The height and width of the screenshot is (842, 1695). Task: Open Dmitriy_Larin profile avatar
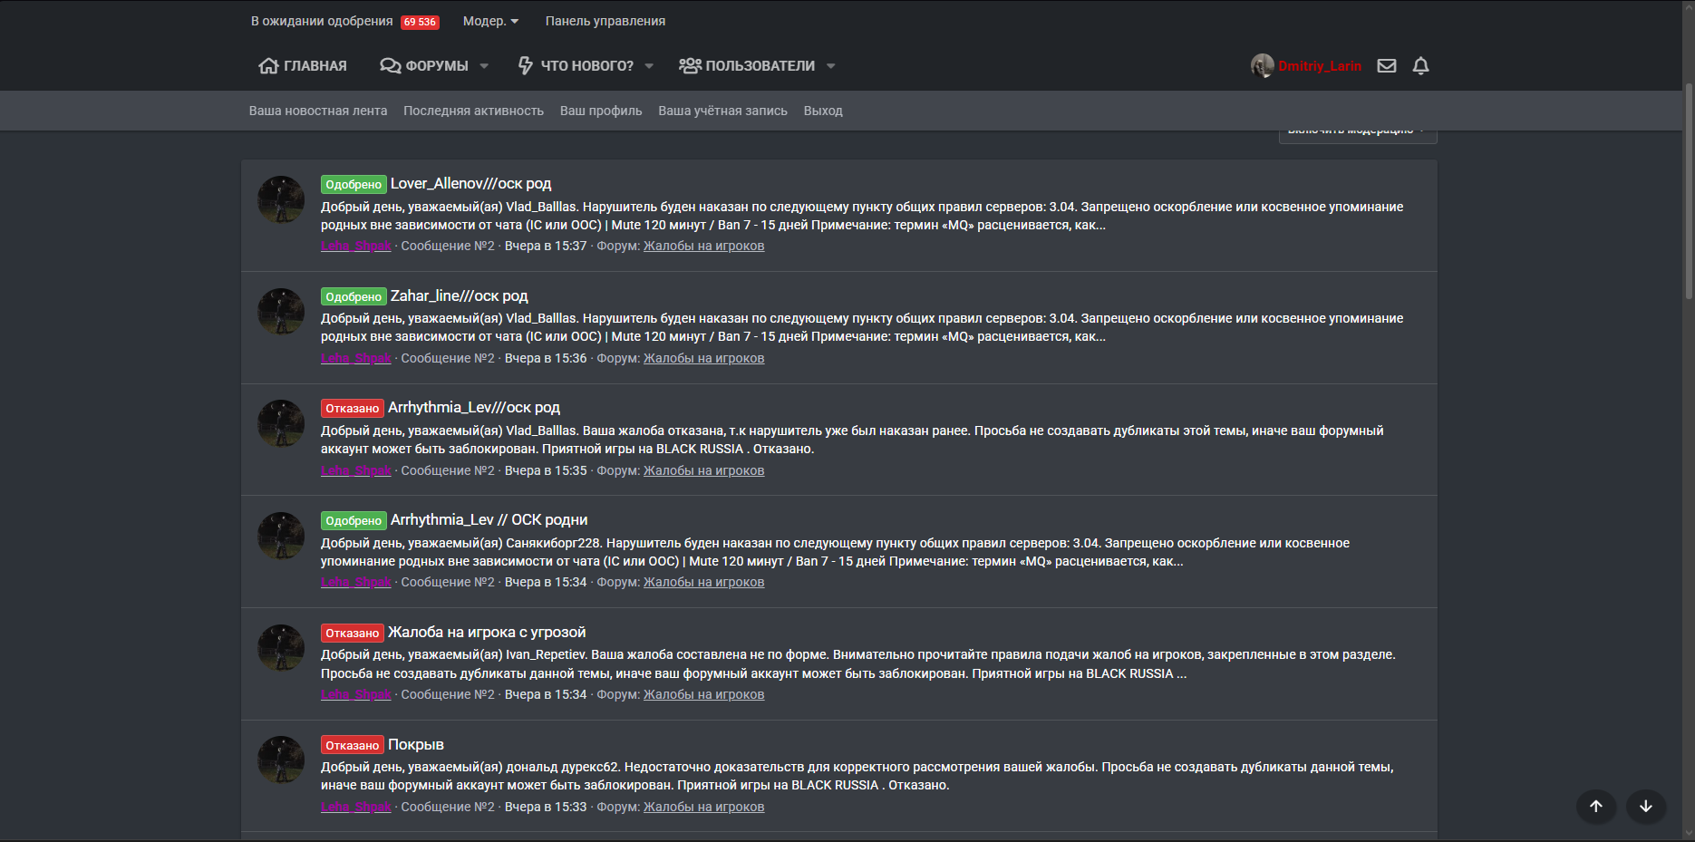(1262, 66)
